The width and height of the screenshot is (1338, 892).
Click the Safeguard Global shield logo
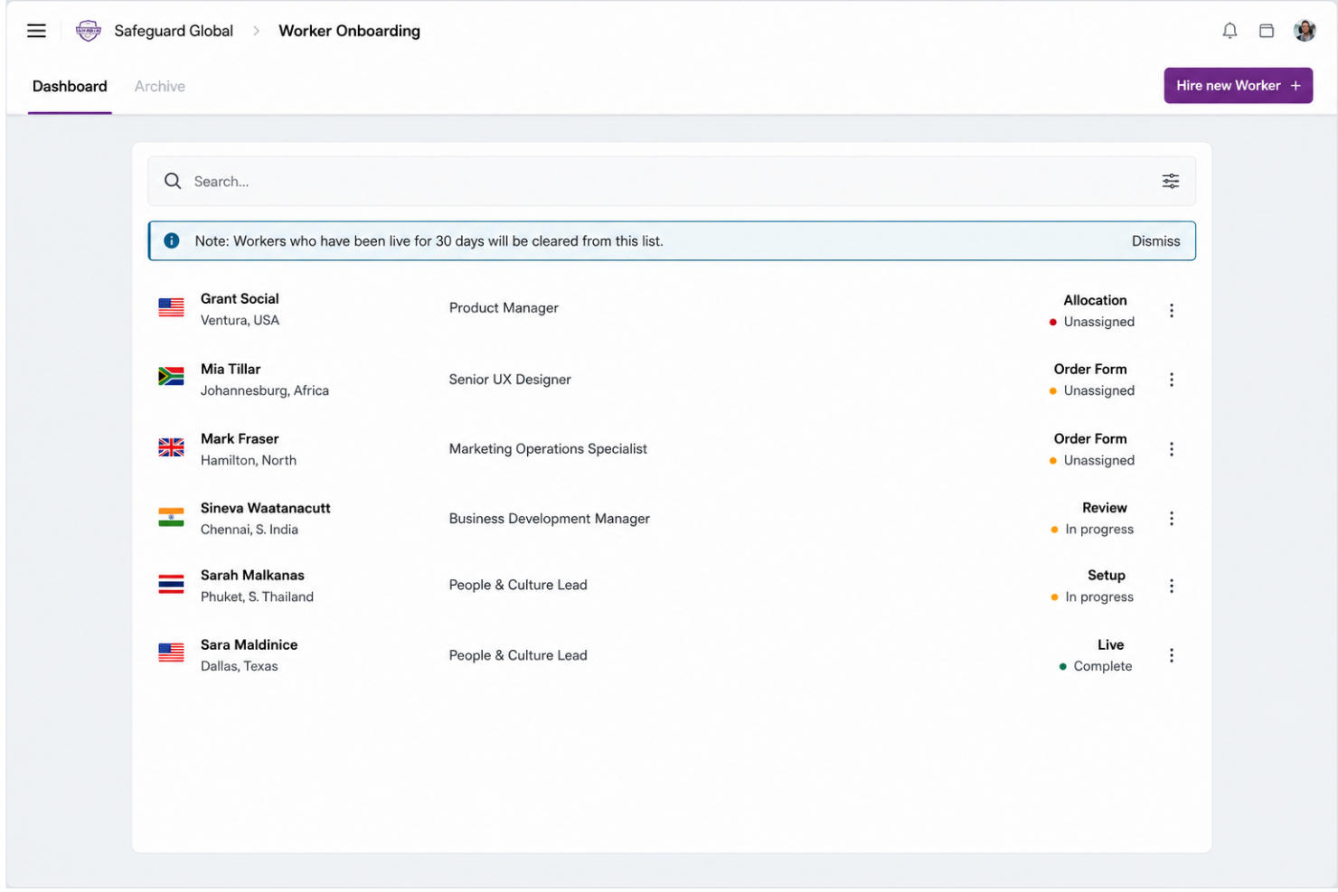click(88, 31)
